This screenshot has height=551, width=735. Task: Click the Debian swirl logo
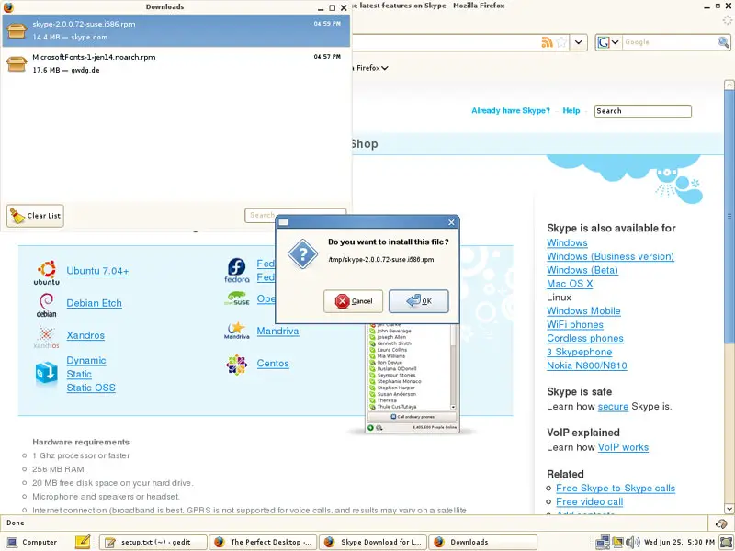(47, 305)
